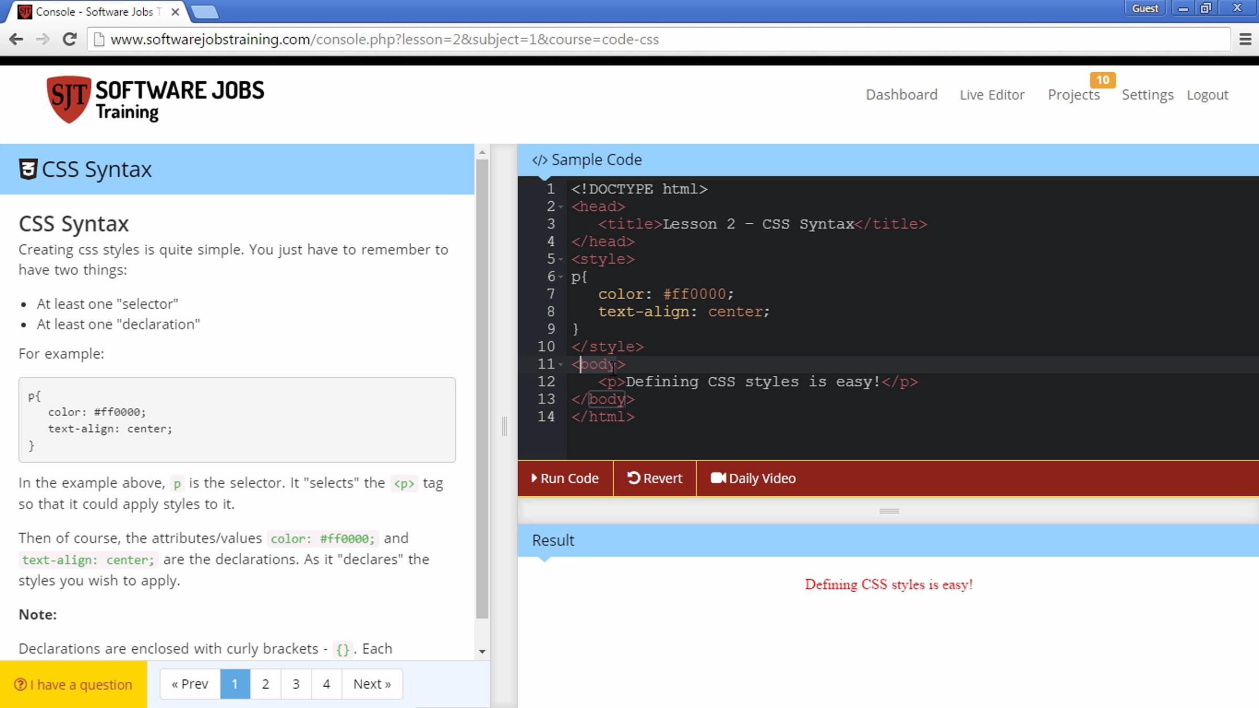The width and height of the screenshot is (1259, 708).
Task: Click the Revert code button
Action: point(655,478)
